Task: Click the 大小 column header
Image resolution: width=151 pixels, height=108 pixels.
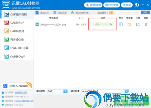Action: [x=81, y=18]
